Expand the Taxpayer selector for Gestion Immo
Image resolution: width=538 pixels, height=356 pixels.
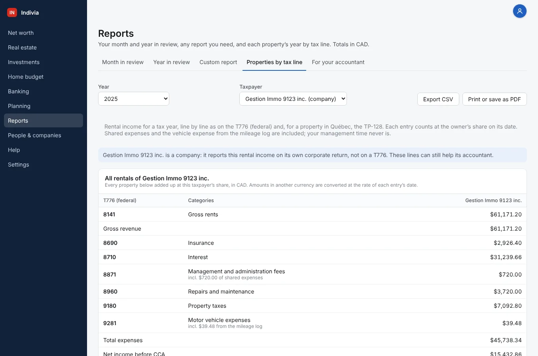pos(293,99)
